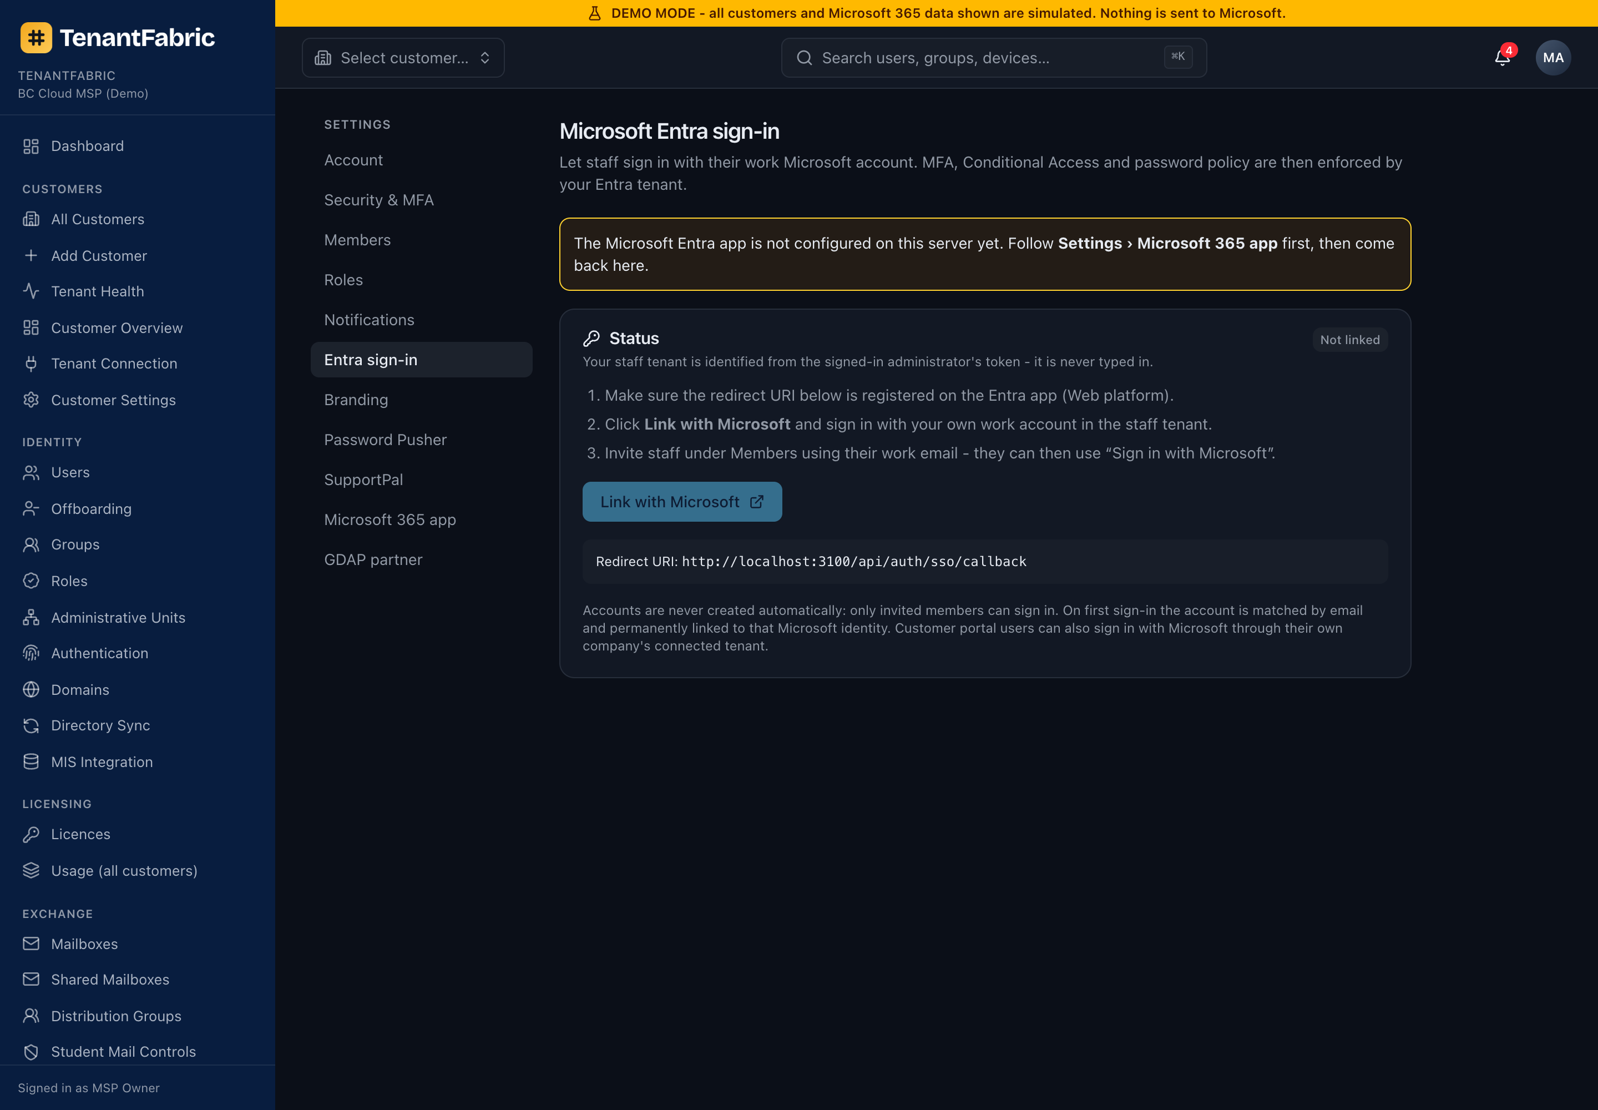Image resolution: width=1598 pixels, height=1110 pixels.
Task: Click the Licences key icon
Action: (x=31, y=834)
